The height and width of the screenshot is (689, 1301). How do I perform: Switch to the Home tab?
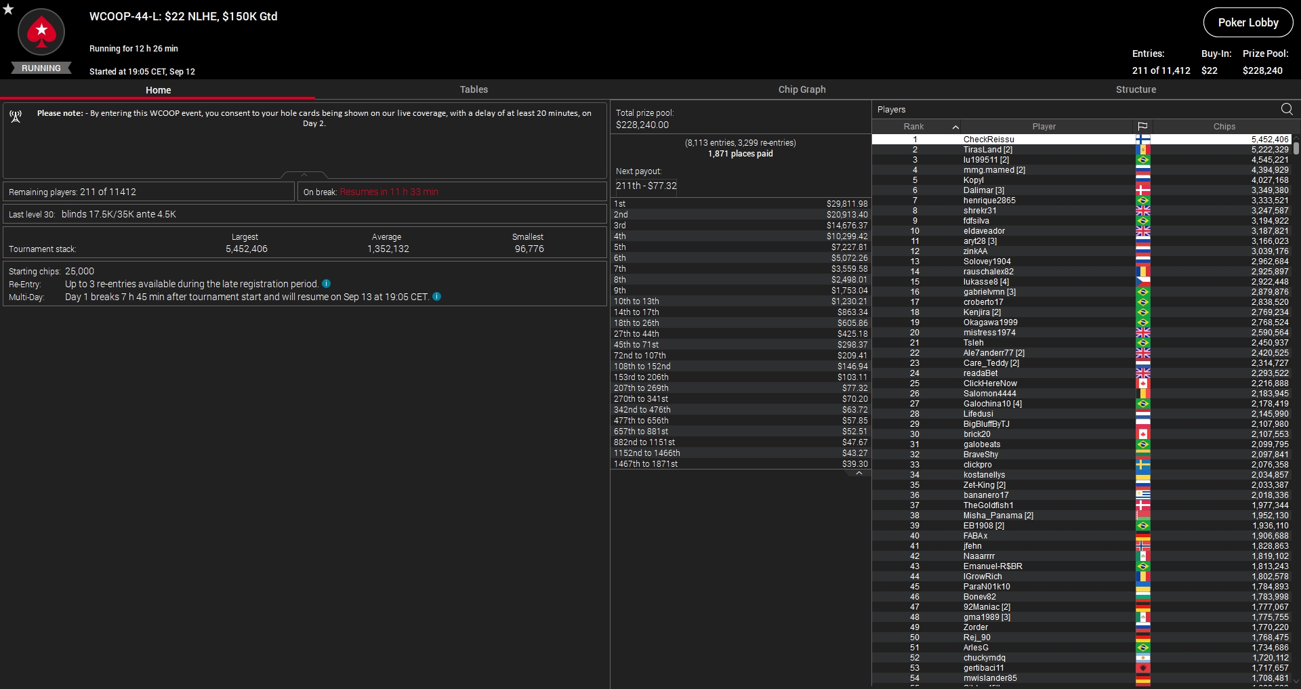tap(158, 90)
